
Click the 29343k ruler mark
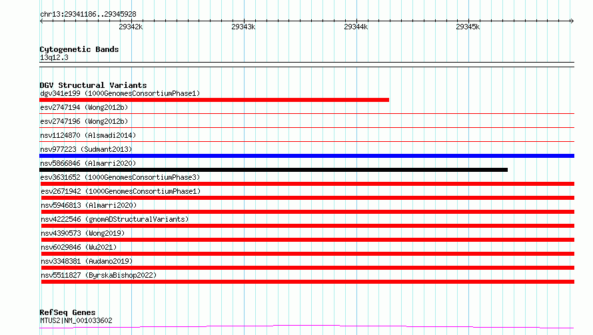(x=243, y=27)
